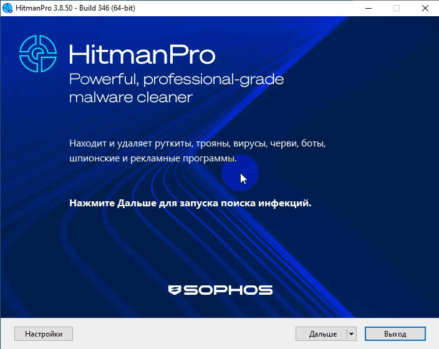Click the greyed-out maximize button

click(x=397, y=8)
